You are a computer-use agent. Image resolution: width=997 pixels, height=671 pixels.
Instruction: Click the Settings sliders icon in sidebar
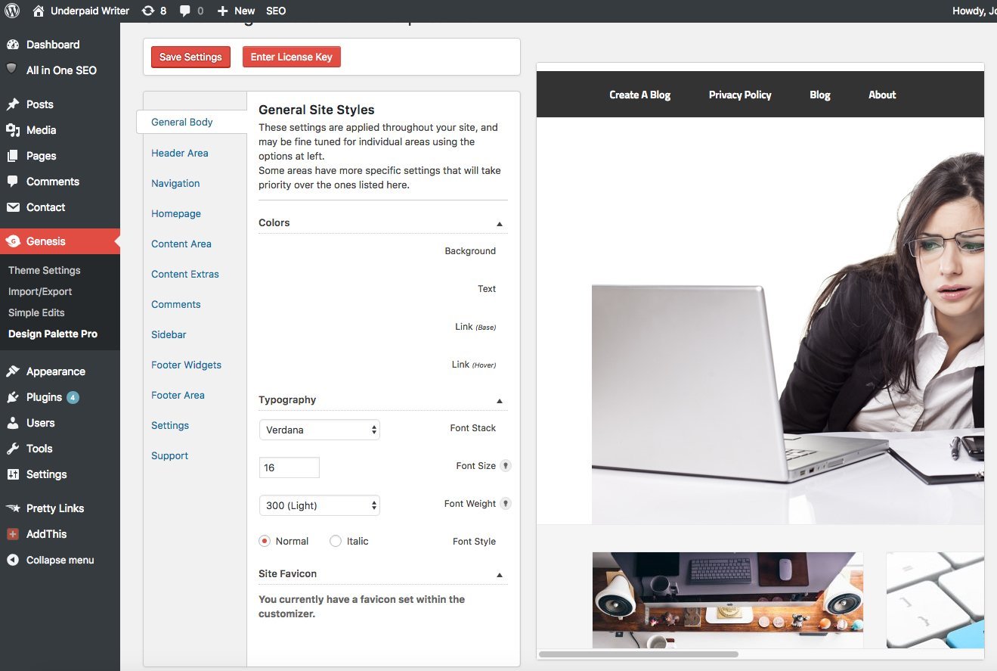13,474
